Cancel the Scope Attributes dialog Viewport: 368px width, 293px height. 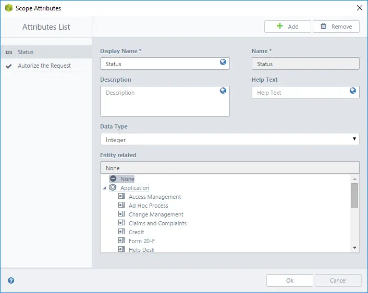click(338, 281)
